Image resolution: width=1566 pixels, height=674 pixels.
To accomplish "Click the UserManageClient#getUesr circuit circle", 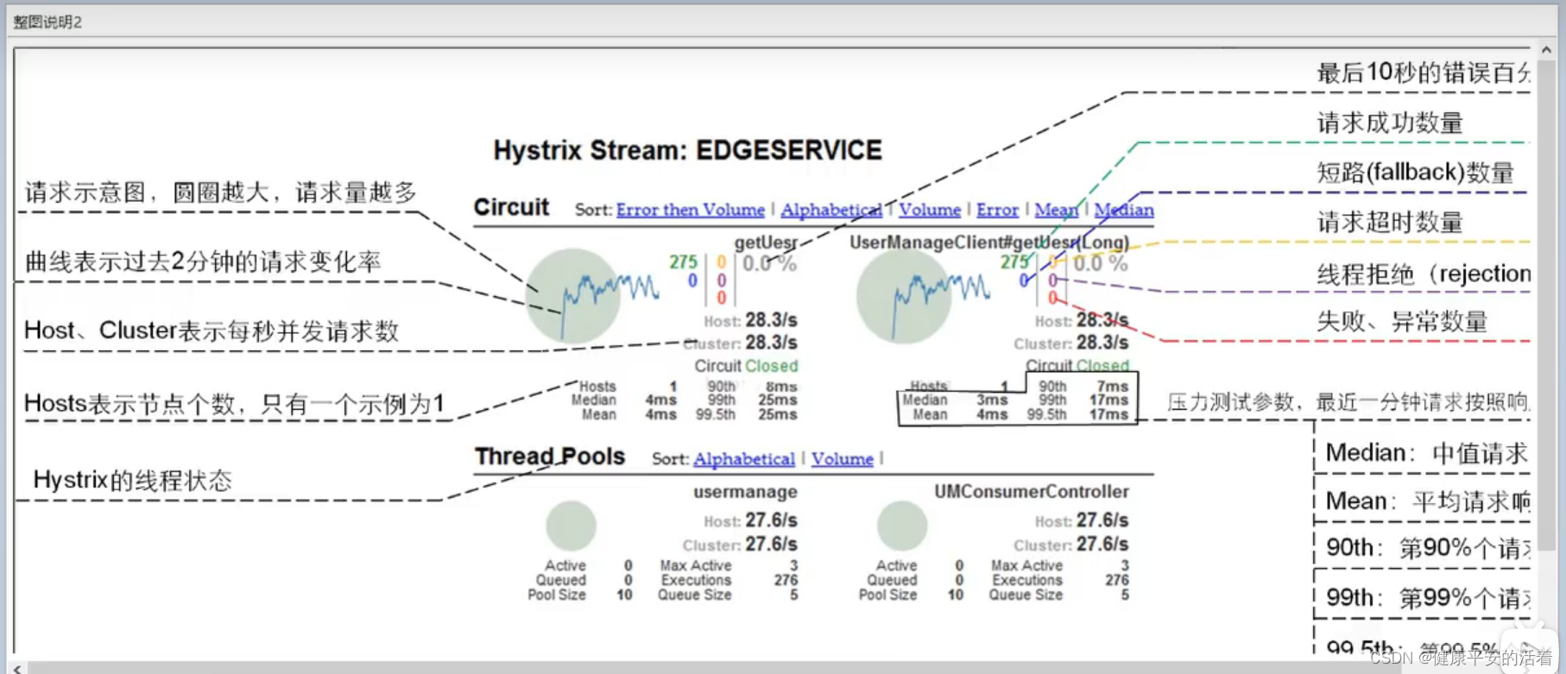I will (903, 296).
